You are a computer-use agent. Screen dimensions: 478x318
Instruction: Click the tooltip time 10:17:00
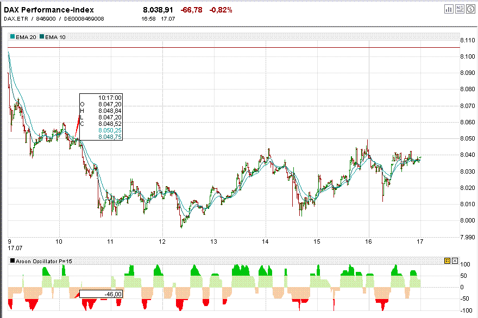click(x=110, y=98)
